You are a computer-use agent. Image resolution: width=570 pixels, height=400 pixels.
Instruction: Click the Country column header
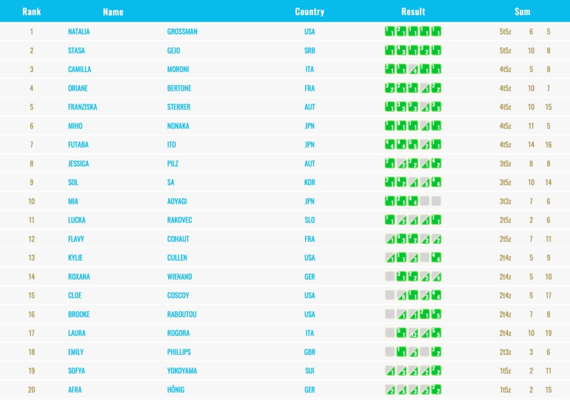(309, 12)
